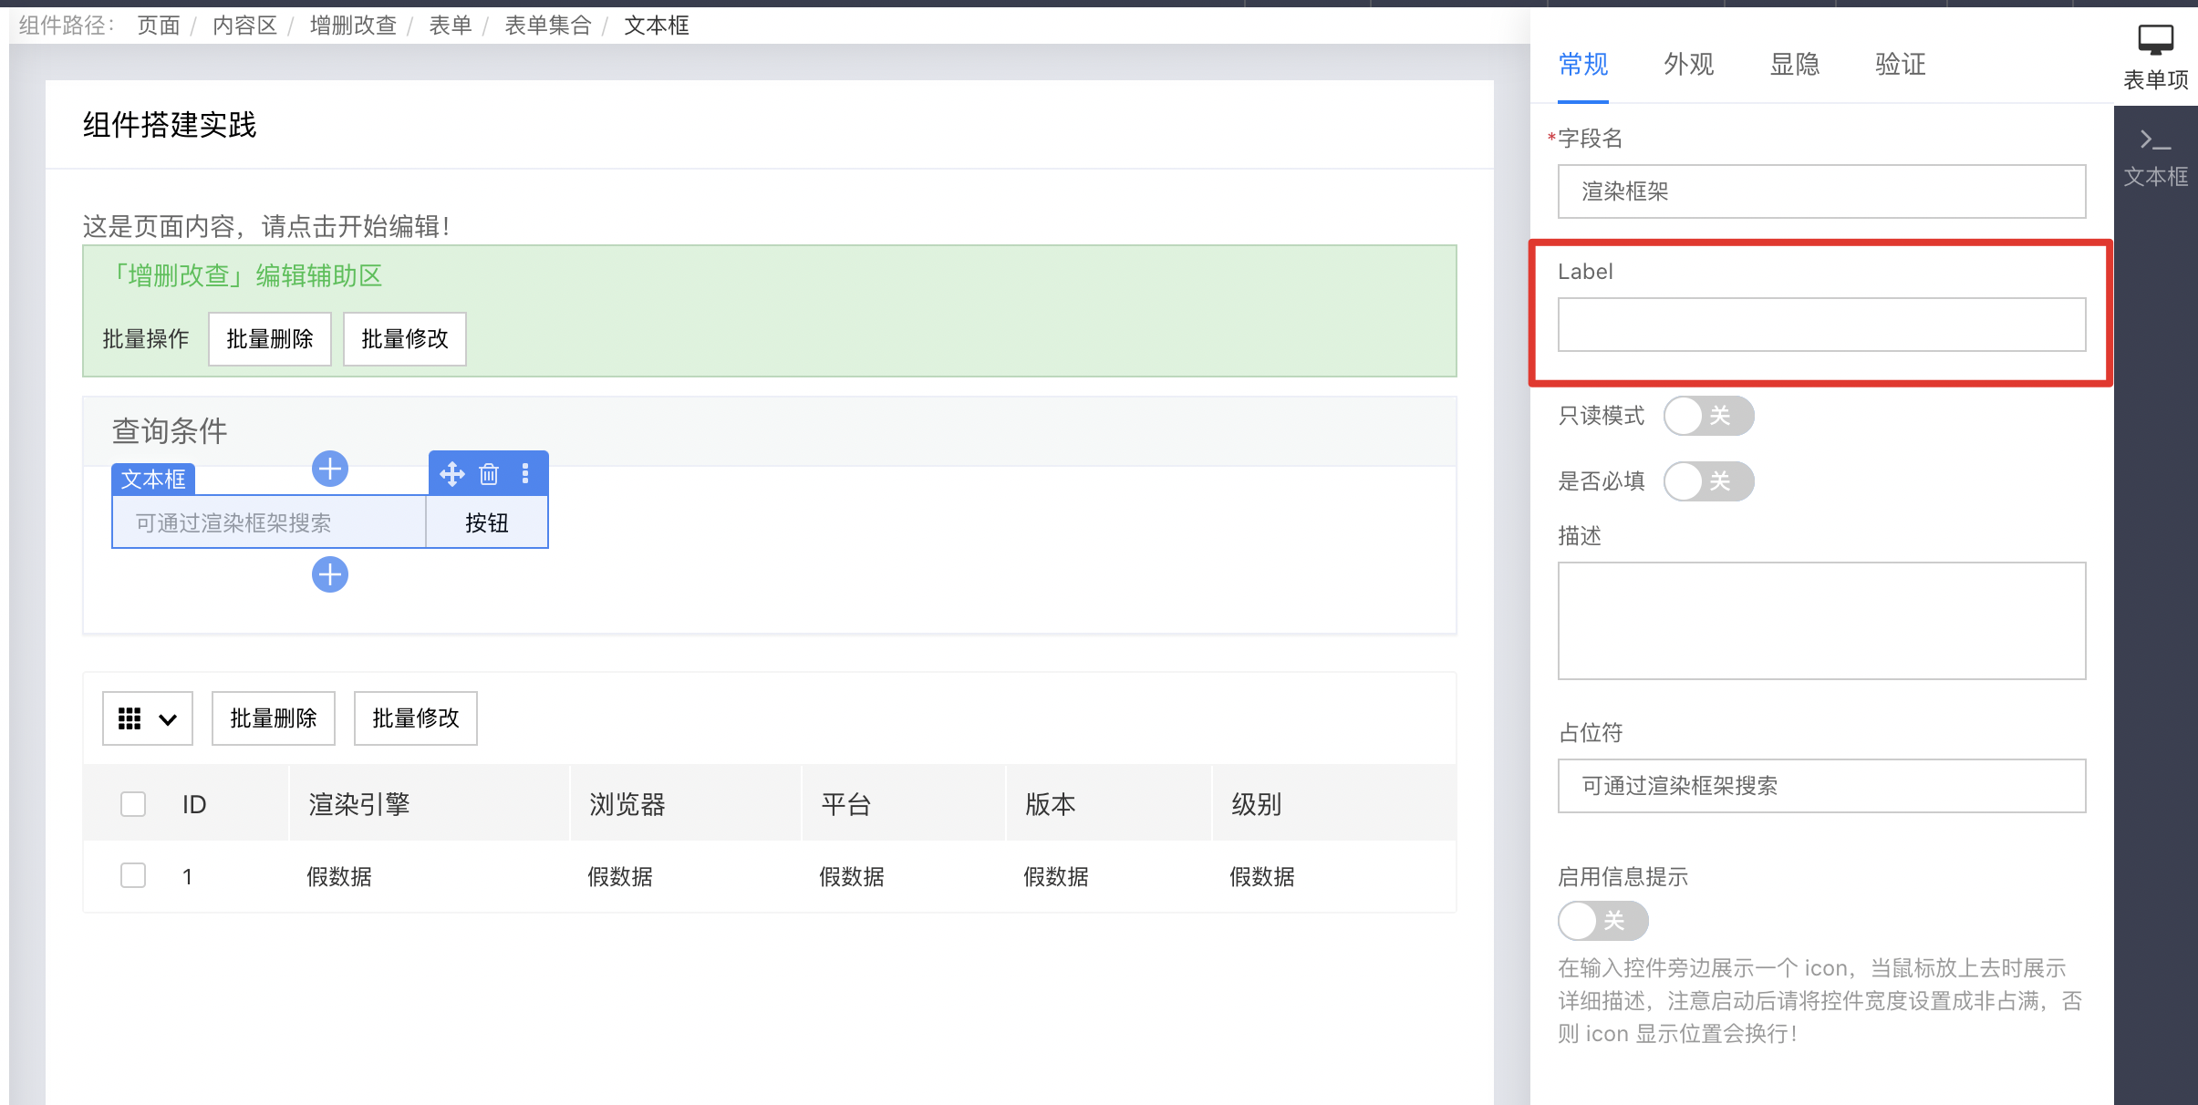The width and height of the screenshot is (2198, 1105).
Task: Click the 页面 breadcrumb link
Action: [159, 26]
